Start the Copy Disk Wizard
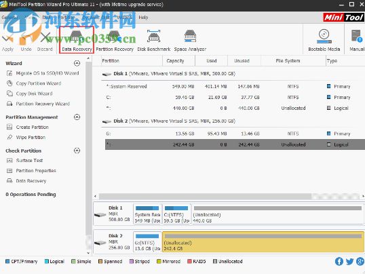 coord(30,94)
